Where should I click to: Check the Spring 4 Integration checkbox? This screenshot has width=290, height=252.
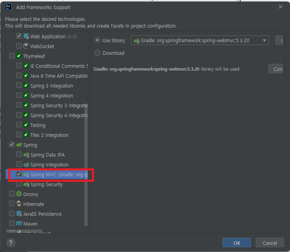19,95
